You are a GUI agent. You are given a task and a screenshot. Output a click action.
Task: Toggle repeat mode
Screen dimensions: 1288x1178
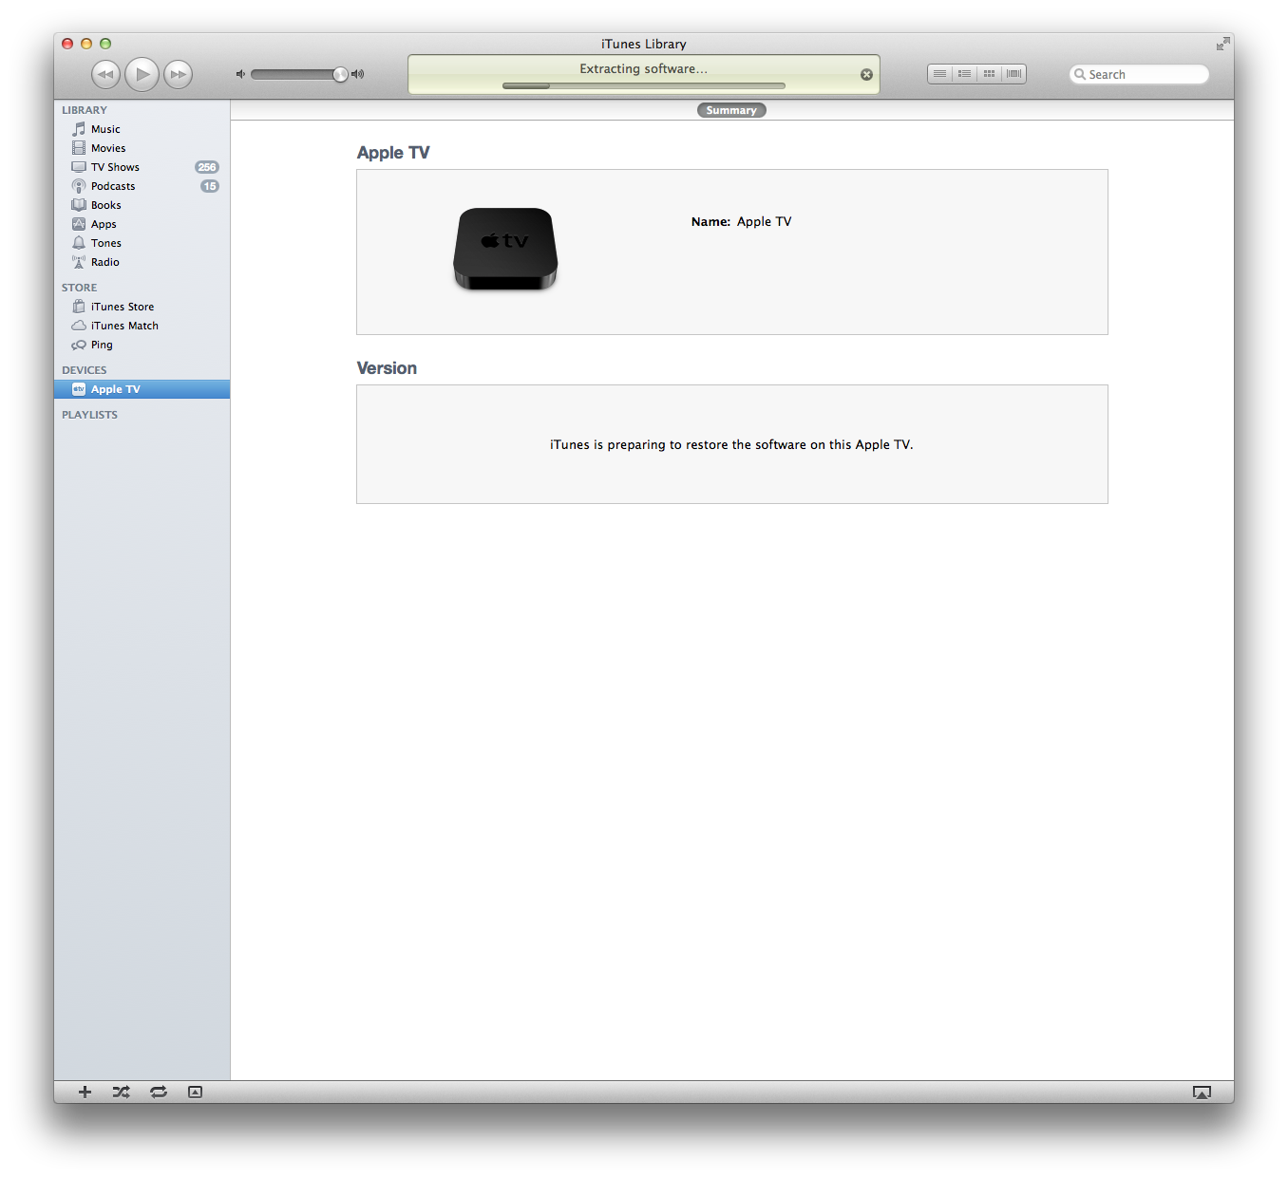[x=159, y=1092]
